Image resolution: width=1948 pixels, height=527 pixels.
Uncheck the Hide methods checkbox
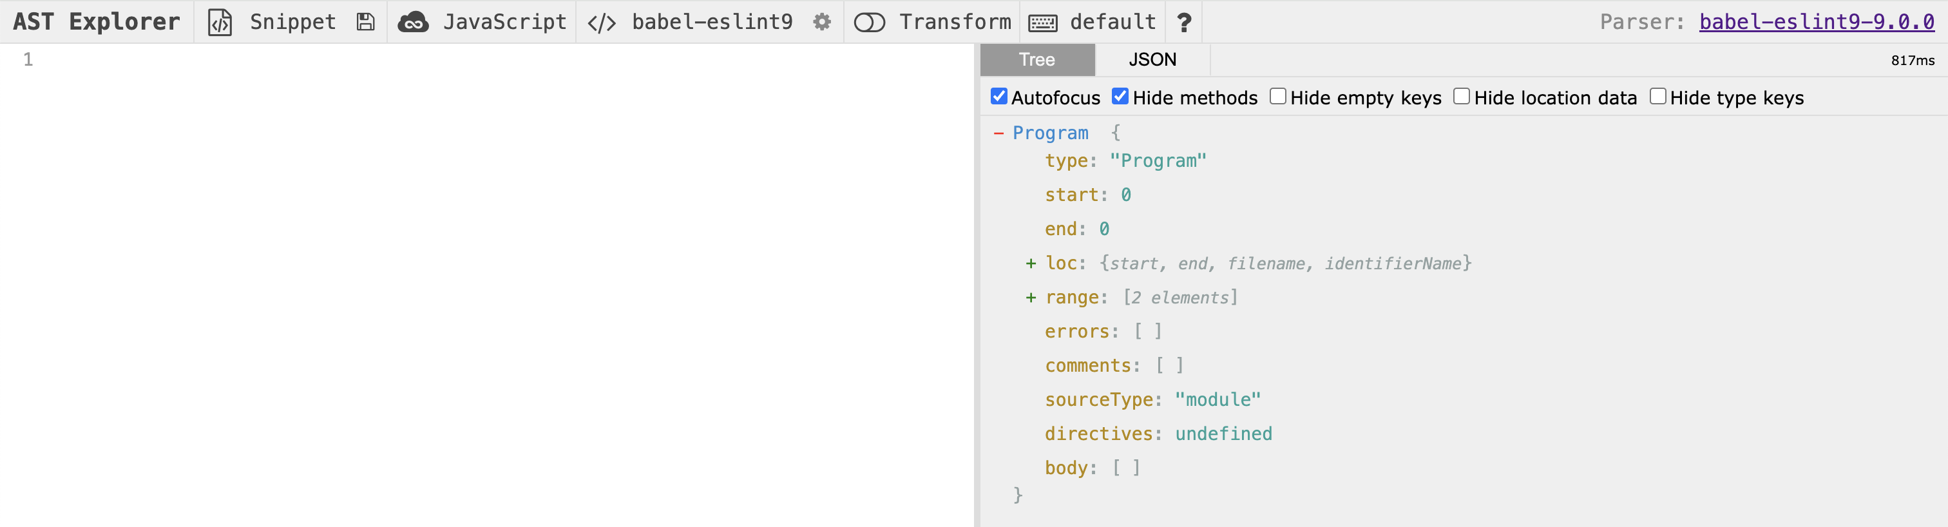tap(1120, 97)
